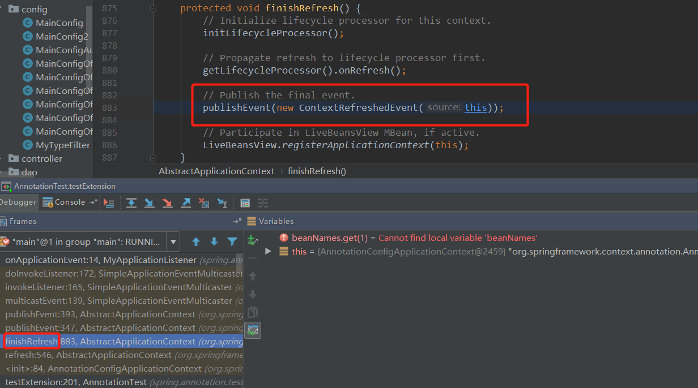This screenshot has width=698, height=388.
Task: Click the Show Execution Point icon
Action: 109,202
